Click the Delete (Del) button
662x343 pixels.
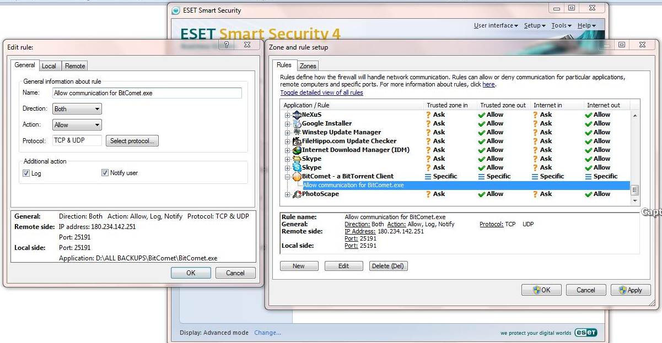388,266
